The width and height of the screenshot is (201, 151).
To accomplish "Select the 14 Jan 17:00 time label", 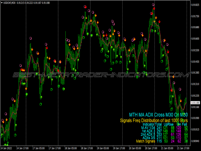I will [x=22, y=148].
